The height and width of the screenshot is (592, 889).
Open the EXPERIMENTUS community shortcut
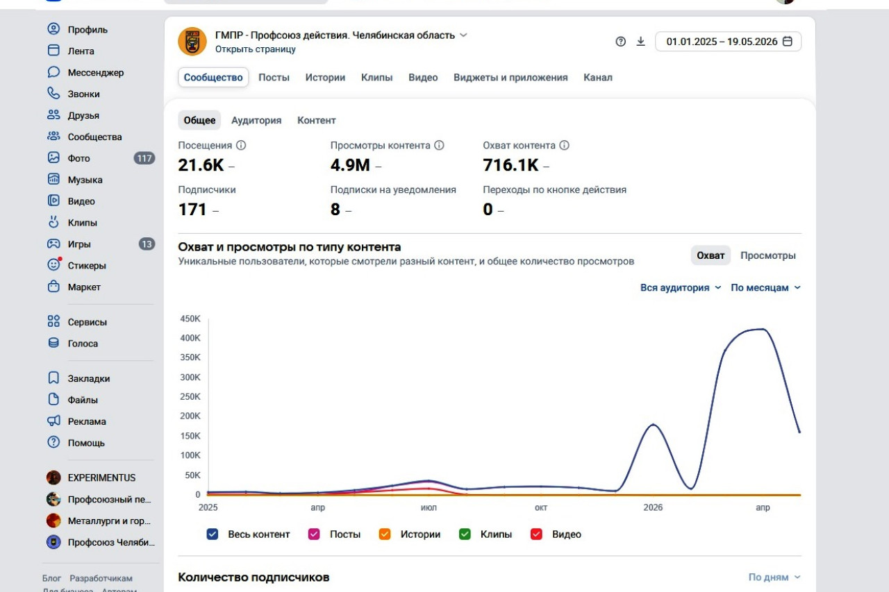pyautogui.click(x=100, y=477)
